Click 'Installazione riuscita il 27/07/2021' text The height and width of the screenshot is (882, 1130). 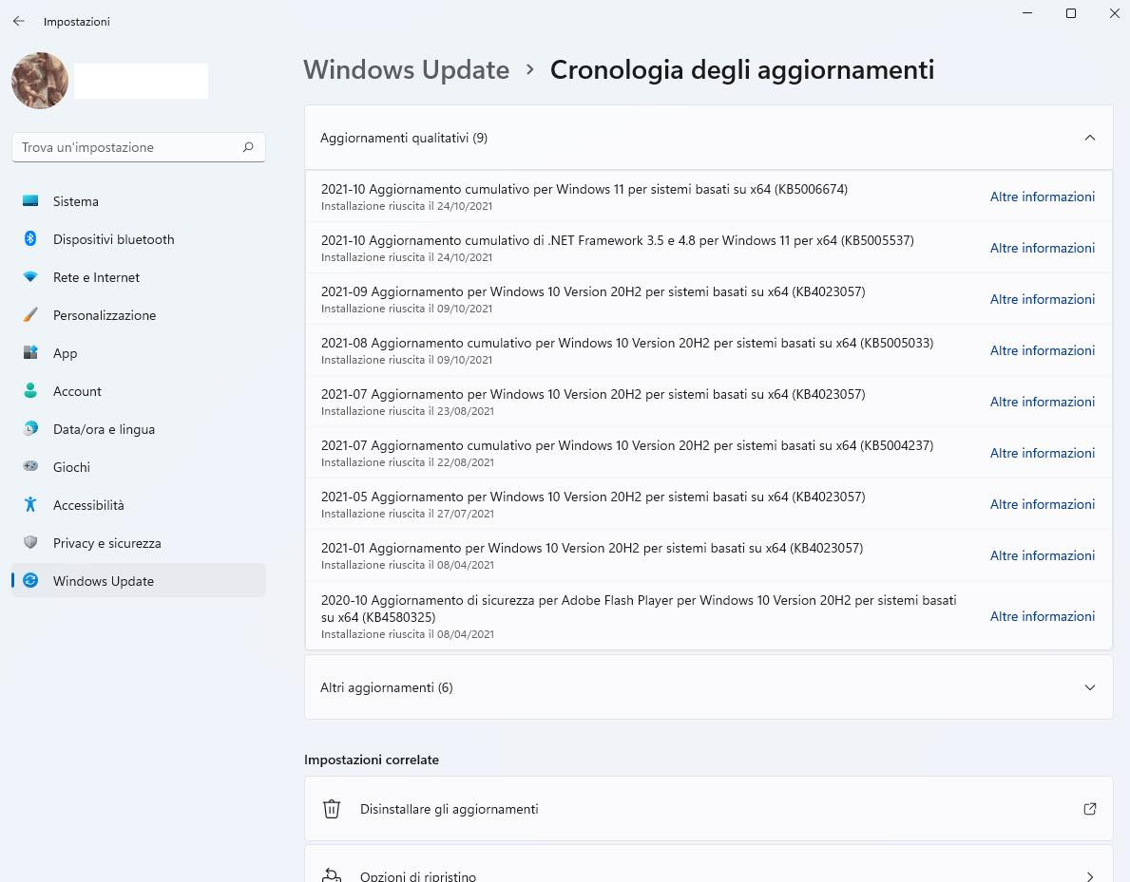tap(407, 514)
